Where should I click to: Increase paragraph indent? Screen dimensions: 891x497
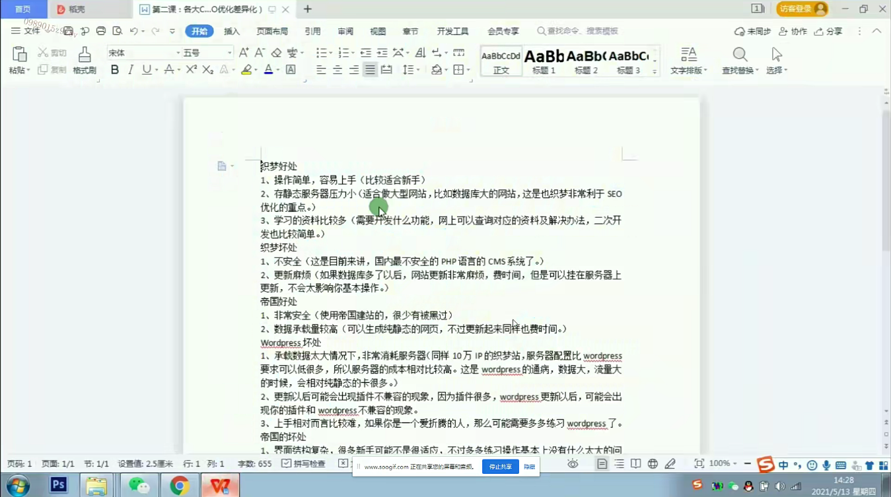click(x=382, y=53)
